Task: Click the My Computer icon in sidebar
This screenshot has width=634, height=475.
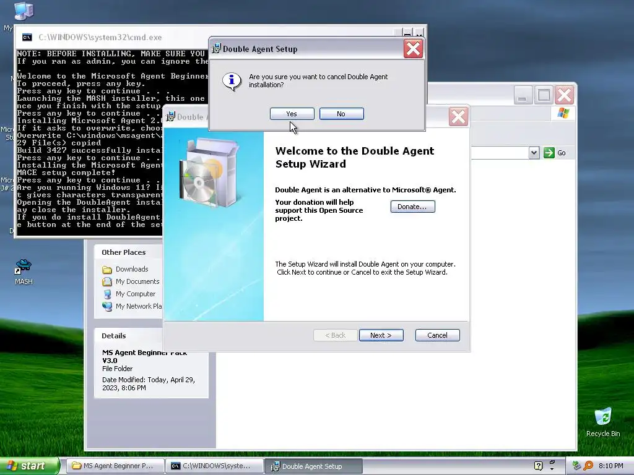Action: click(107, 294)
